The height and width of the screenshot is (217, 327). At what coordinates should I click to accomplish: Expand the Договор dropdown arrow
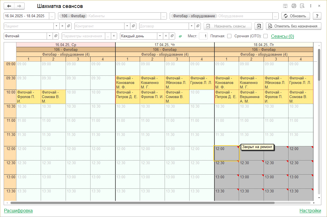(192, 26)
